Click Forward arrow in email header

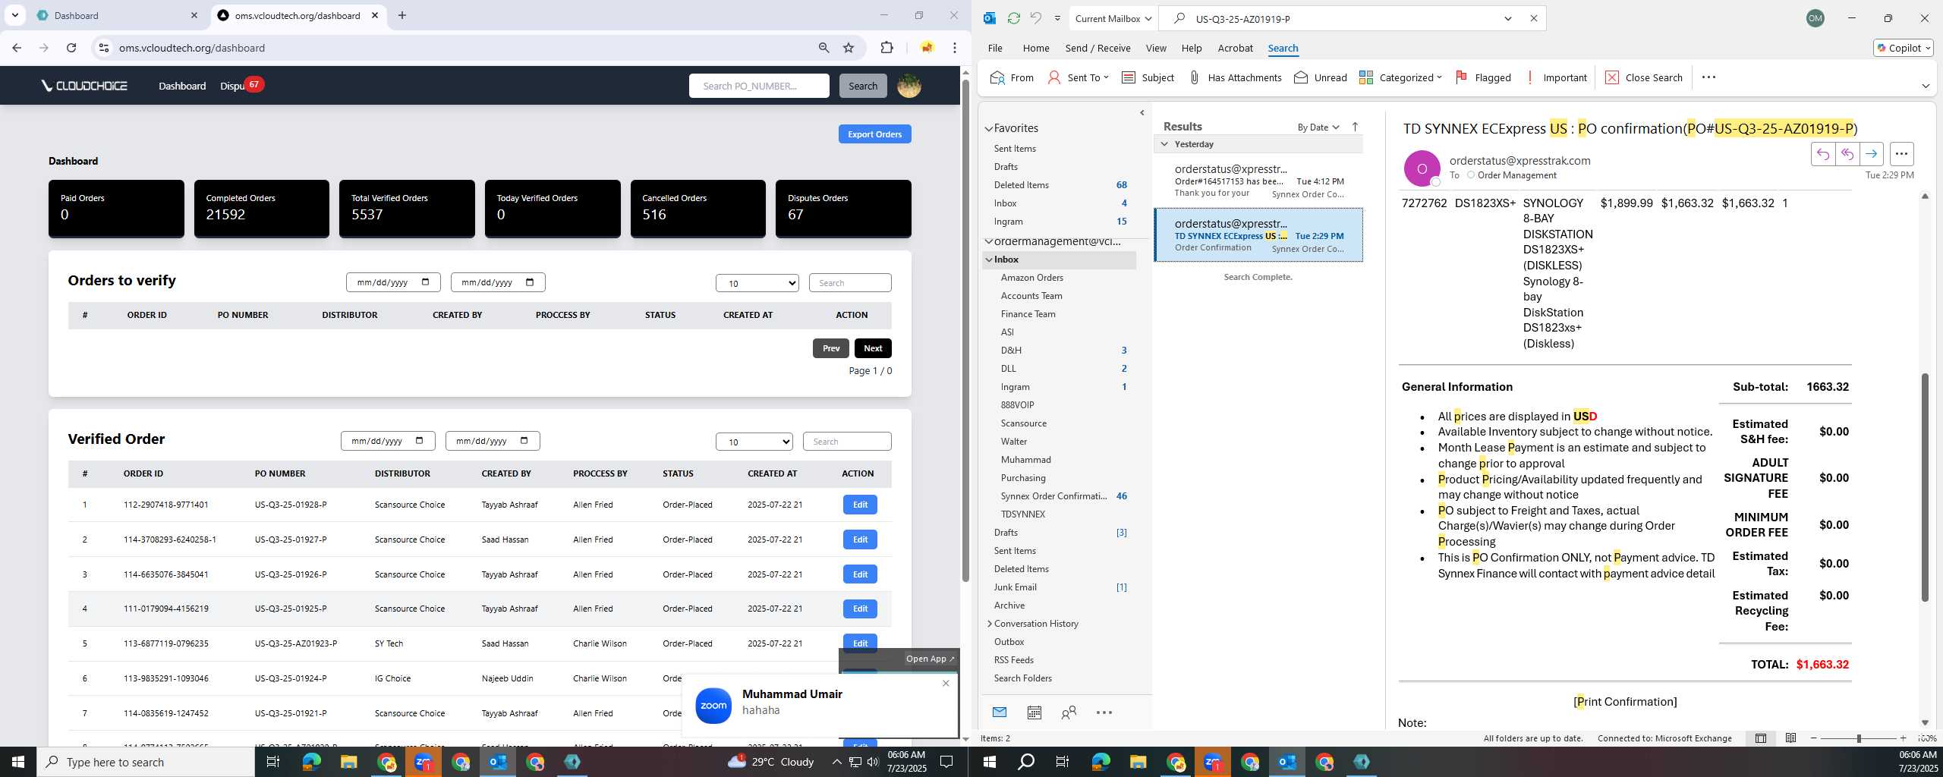[x=1872, y=154]
